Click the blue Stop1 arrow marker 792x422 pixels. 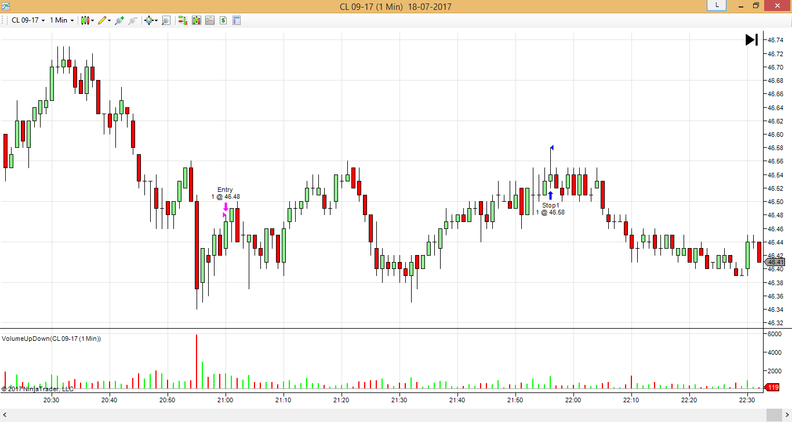[x=550, y=195]
